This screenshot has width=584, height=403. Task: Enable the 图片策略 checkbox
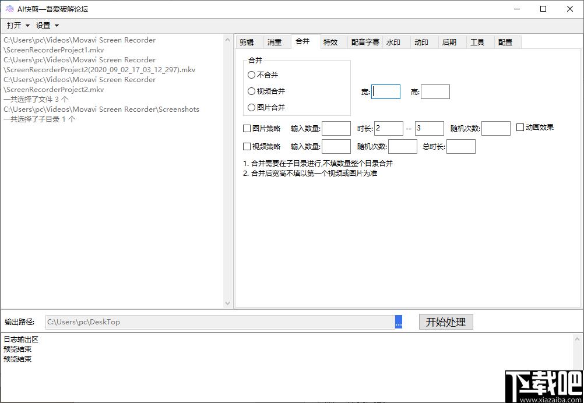pos(262,128)
